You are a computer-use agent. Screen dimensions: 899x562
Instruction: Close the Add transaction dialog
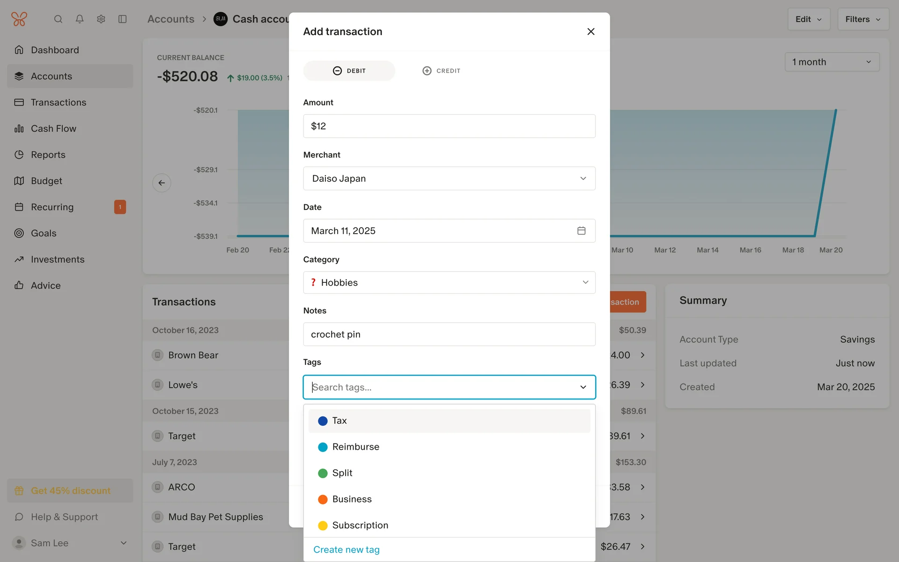pos(590,31)
